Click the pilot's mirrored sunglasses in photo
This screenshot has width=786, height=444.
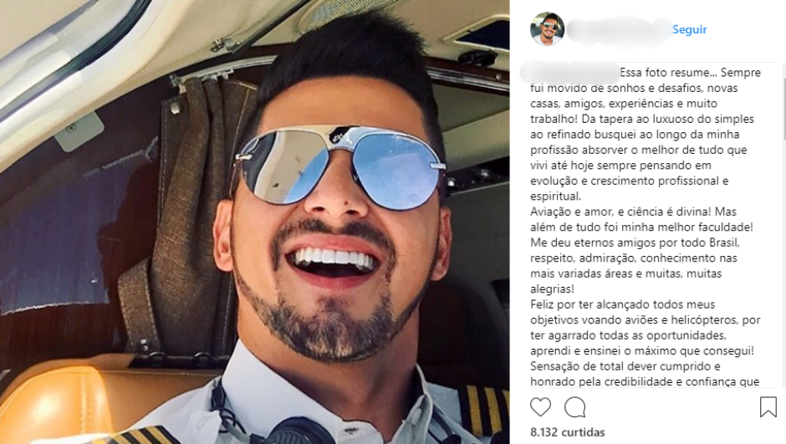point(341,166)
